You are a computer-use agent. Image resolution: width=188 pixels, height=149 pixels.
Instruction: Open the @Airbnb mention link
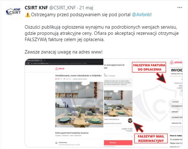(x=141, y=15)
